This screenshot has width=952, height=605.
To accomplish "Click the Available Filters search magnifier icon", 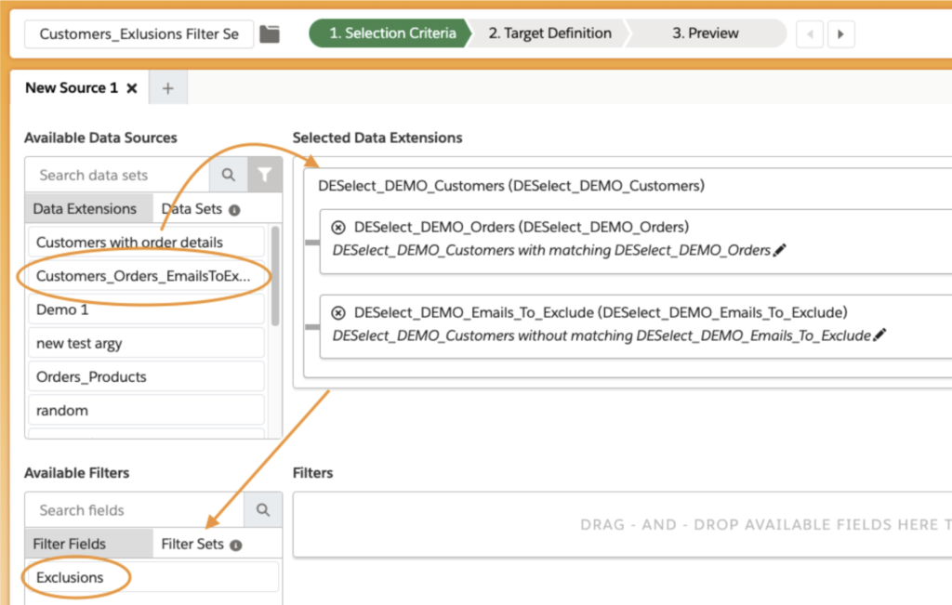I will (263, 510).
